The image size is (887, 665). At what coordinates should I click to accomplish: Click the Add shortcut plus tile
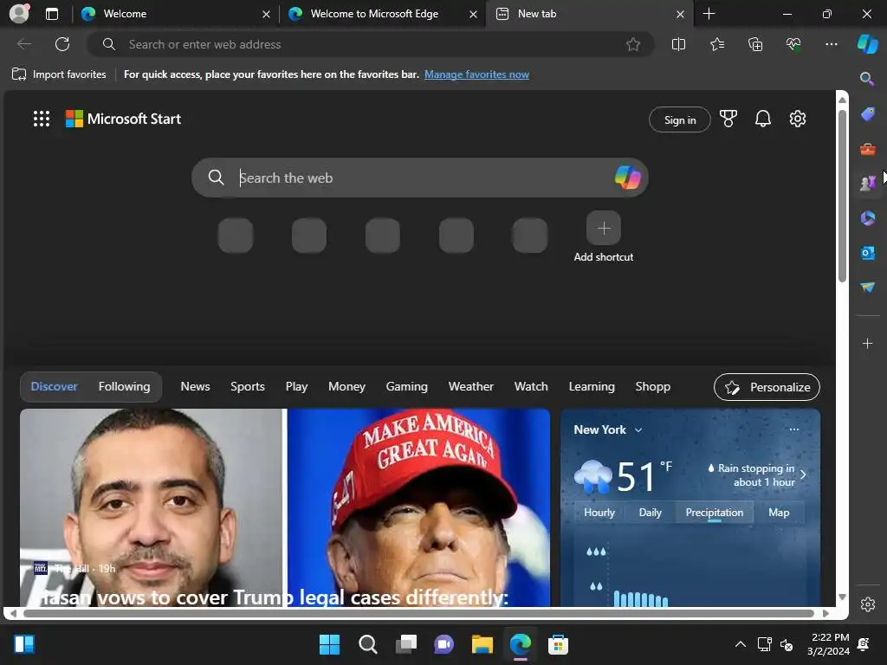tap(604, 228)
